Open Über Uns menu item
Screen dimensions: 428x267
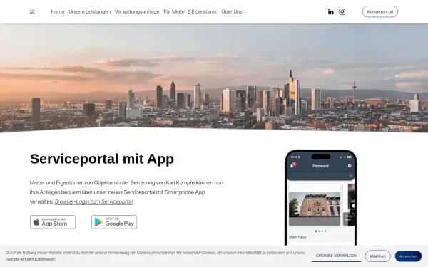(232, 11)
